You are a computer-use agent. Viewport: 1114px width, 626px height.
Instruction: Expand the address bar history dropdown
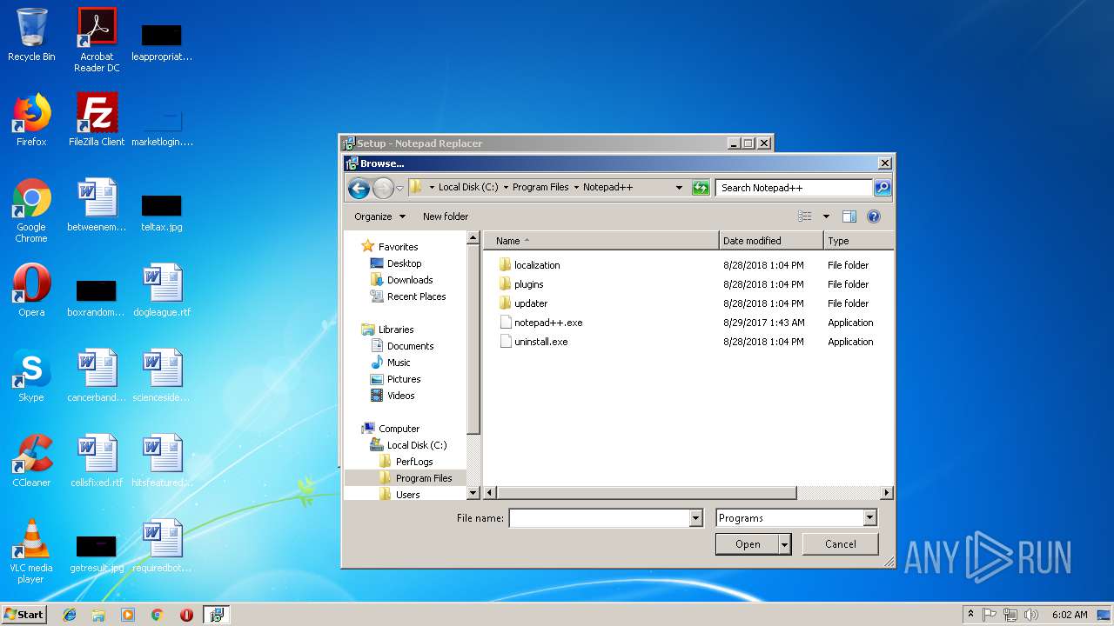click(679, 188)
